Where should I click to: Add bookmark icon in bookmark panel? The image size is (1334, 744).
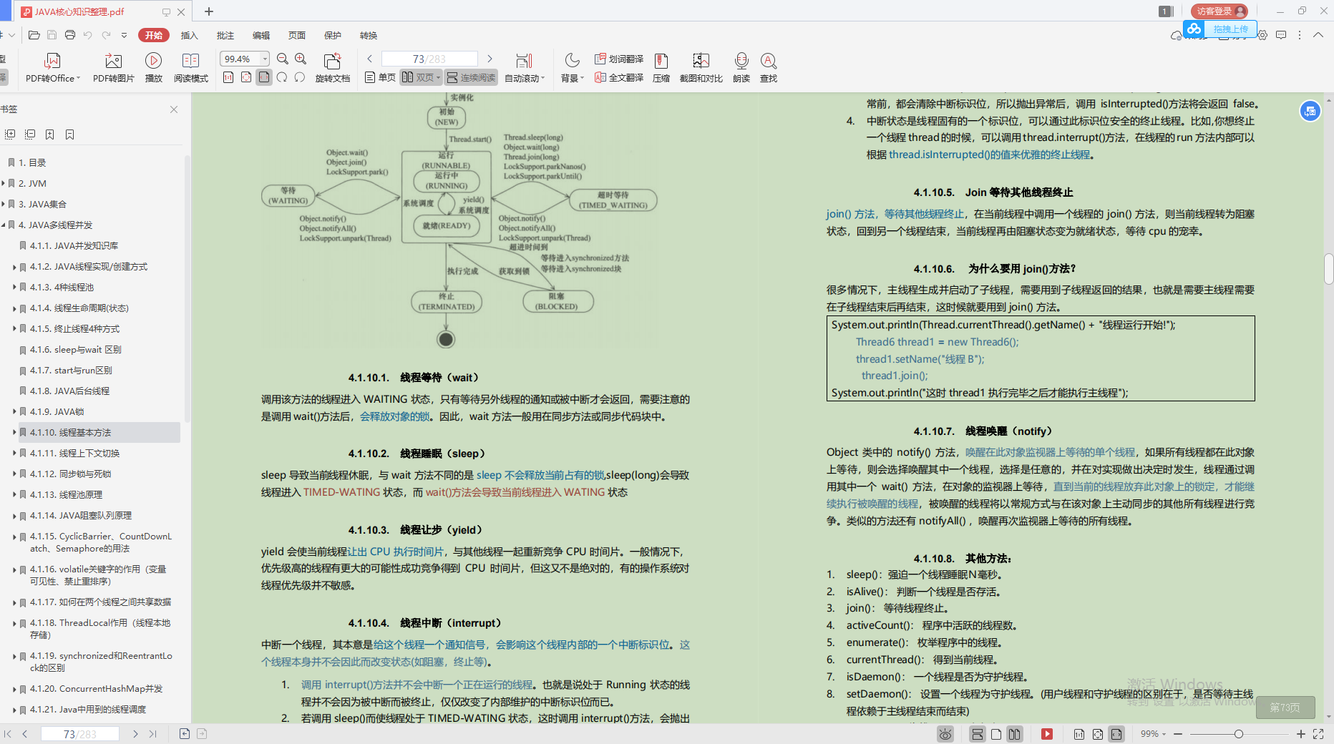49,134
